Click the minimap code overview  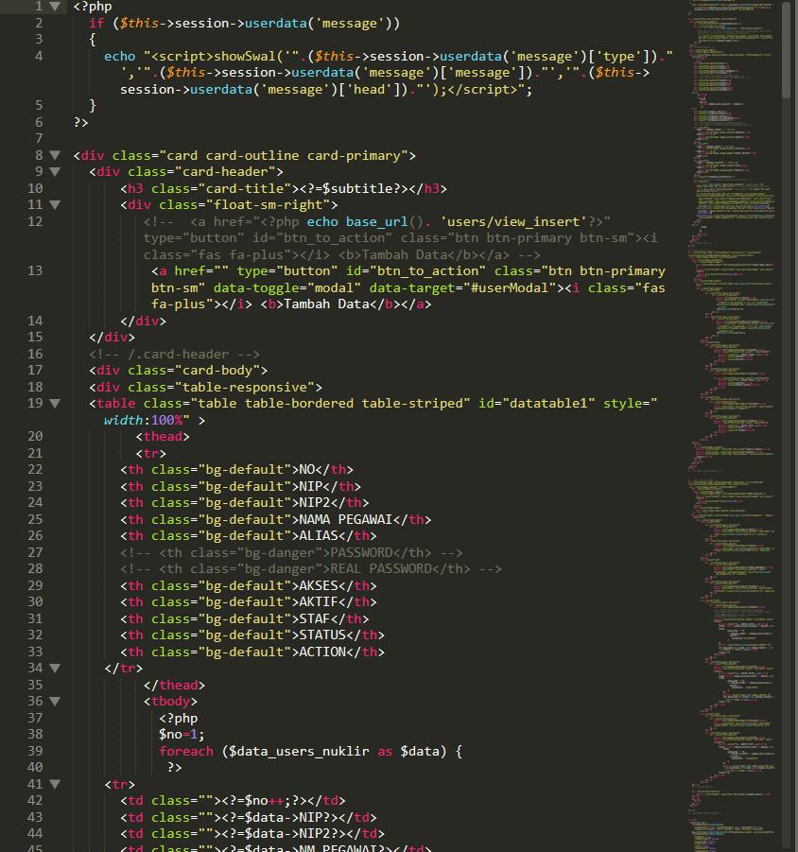732,426
